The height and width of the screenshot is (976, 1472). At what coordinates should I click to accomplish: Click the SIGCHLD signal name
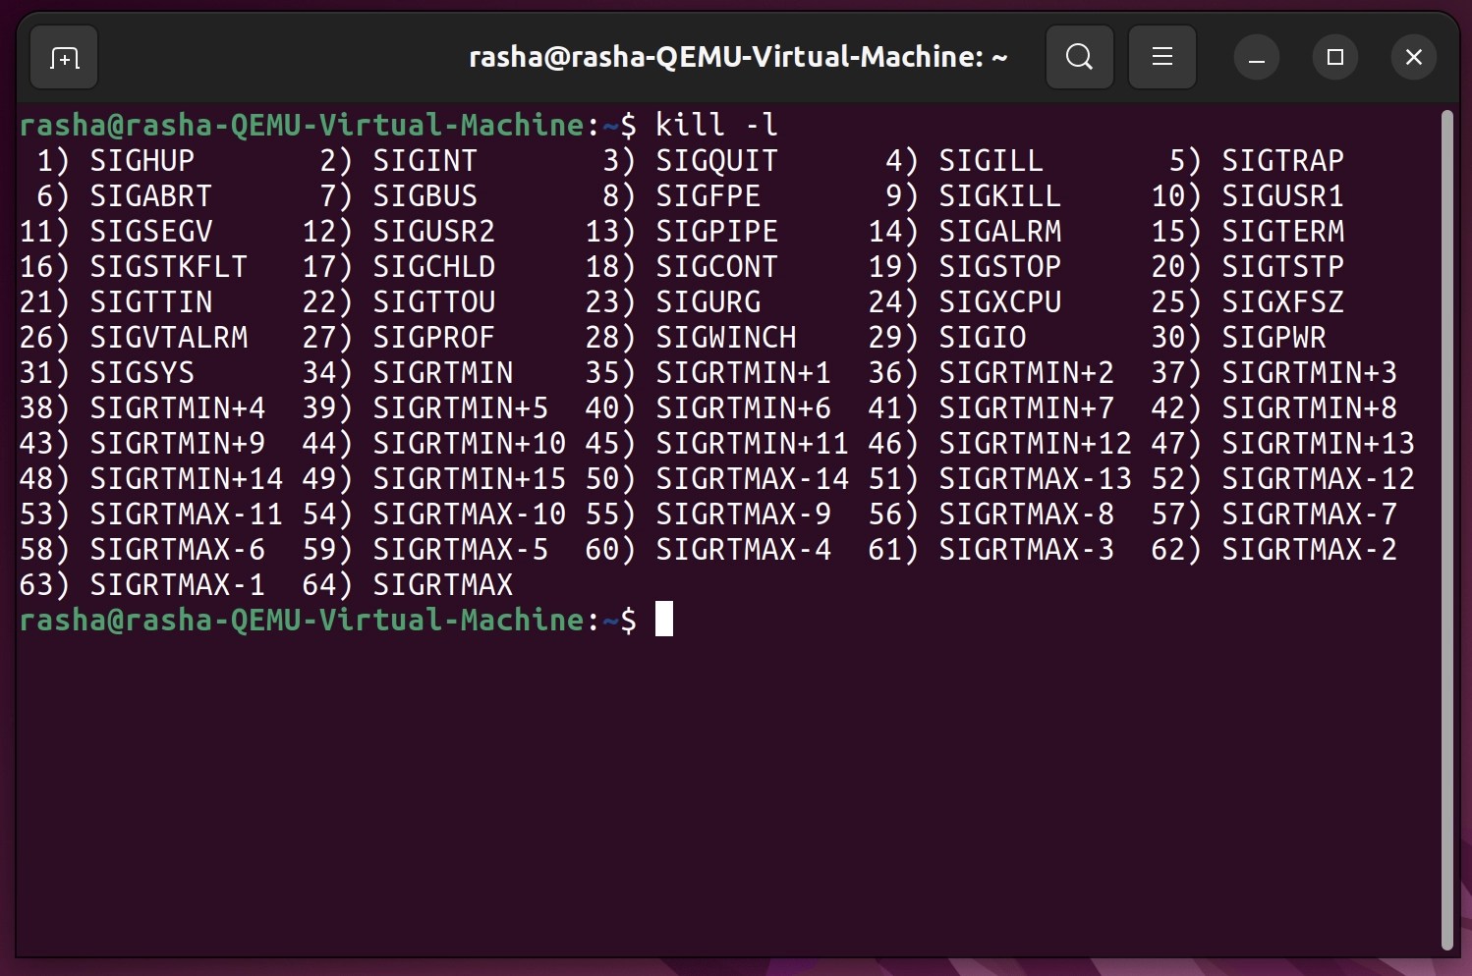pos(433,266)
